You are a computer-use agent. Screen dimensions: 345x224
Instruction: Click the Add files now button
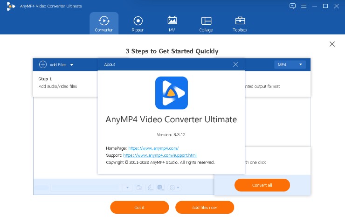[205, 207]
